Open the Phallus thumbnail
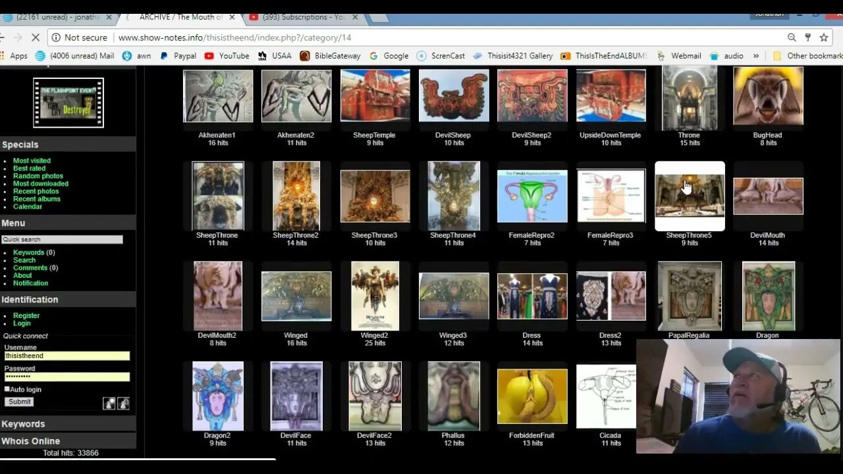Screen dimensions: 843x474 (x=454, y=396)
